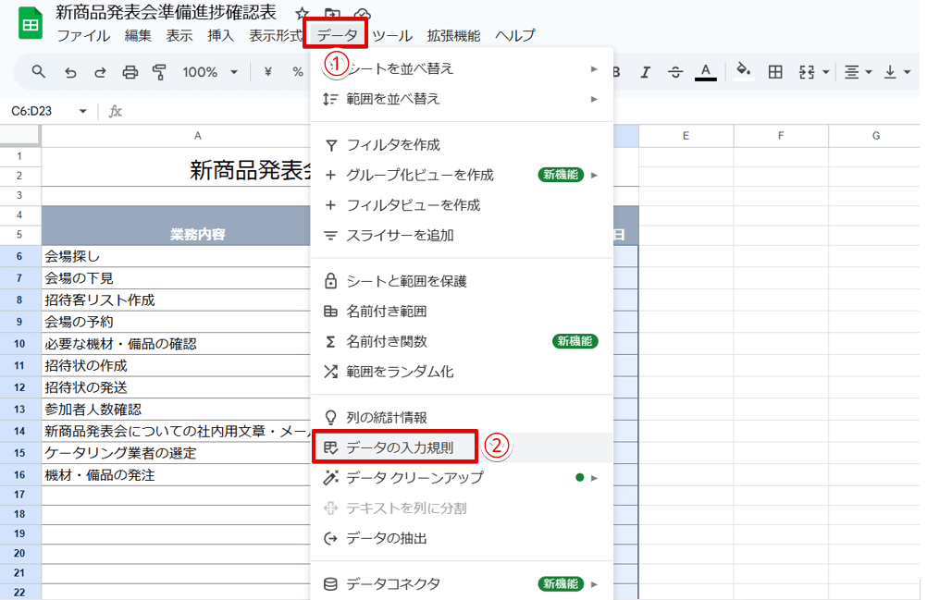Select cell 機材・備品の発注
The height and width of the screenshot is (600, 927).
click(x=176, y=475)
